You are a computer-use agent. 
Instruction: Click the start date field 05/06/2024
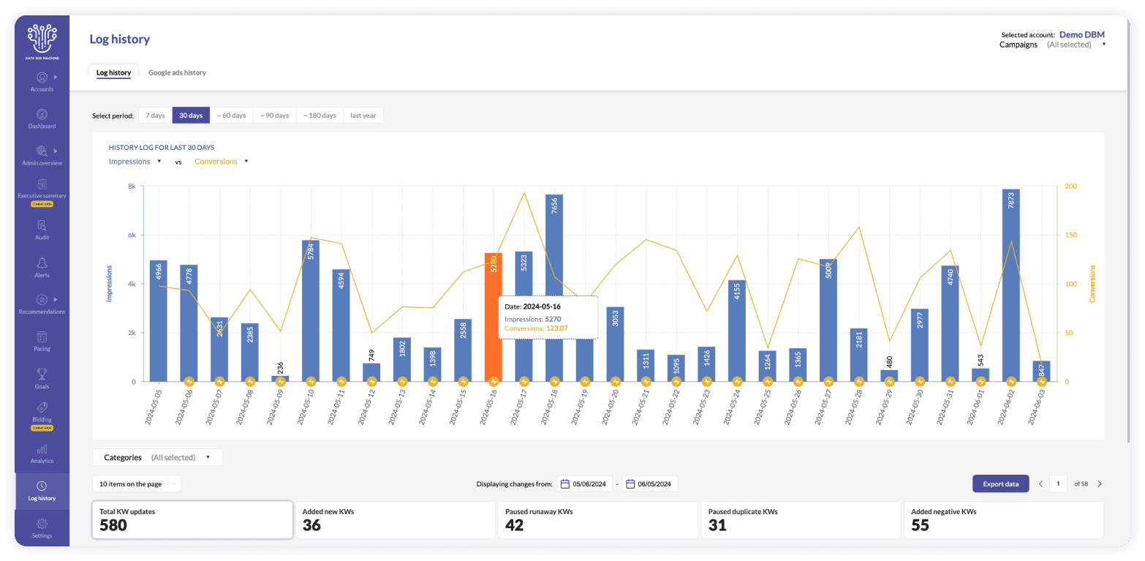tap(584, 484)
